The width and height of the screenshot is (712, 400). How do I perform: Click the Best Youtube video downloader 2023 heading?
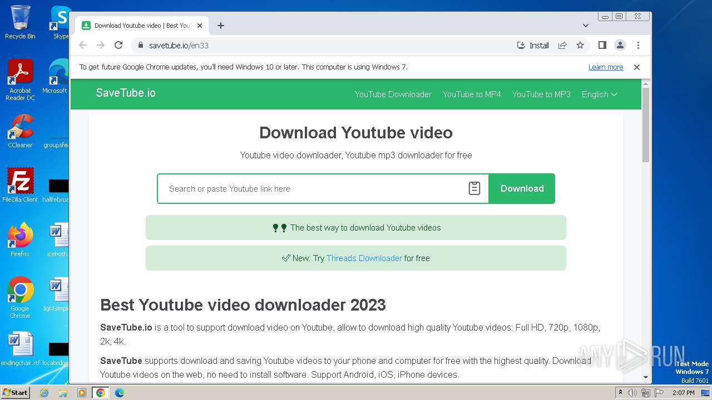[243, 305]
